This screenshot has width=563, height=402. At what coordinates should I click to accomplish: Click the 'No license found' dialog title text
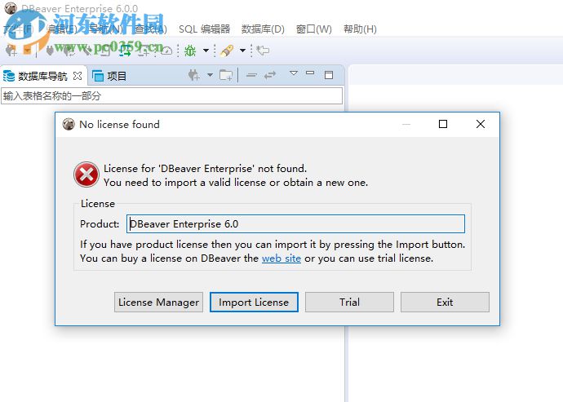(120, 125)
